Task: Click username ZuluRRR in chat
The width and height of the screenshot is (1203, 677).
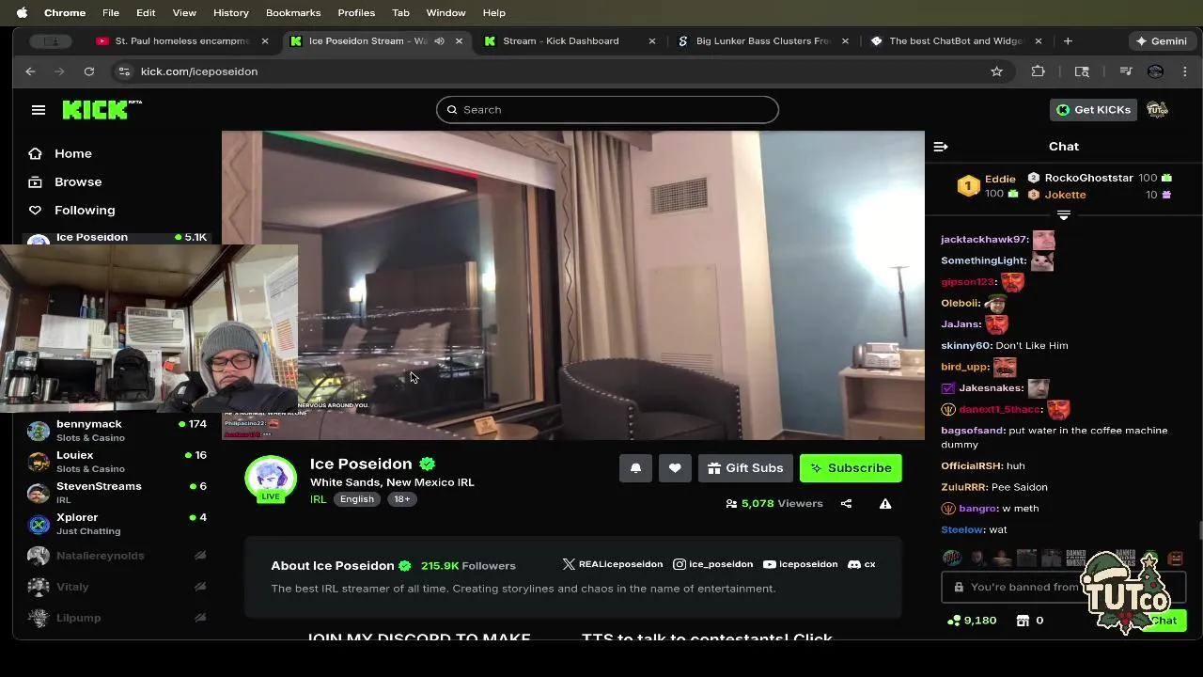Action: pyautogui.click(x=964, y=487)
